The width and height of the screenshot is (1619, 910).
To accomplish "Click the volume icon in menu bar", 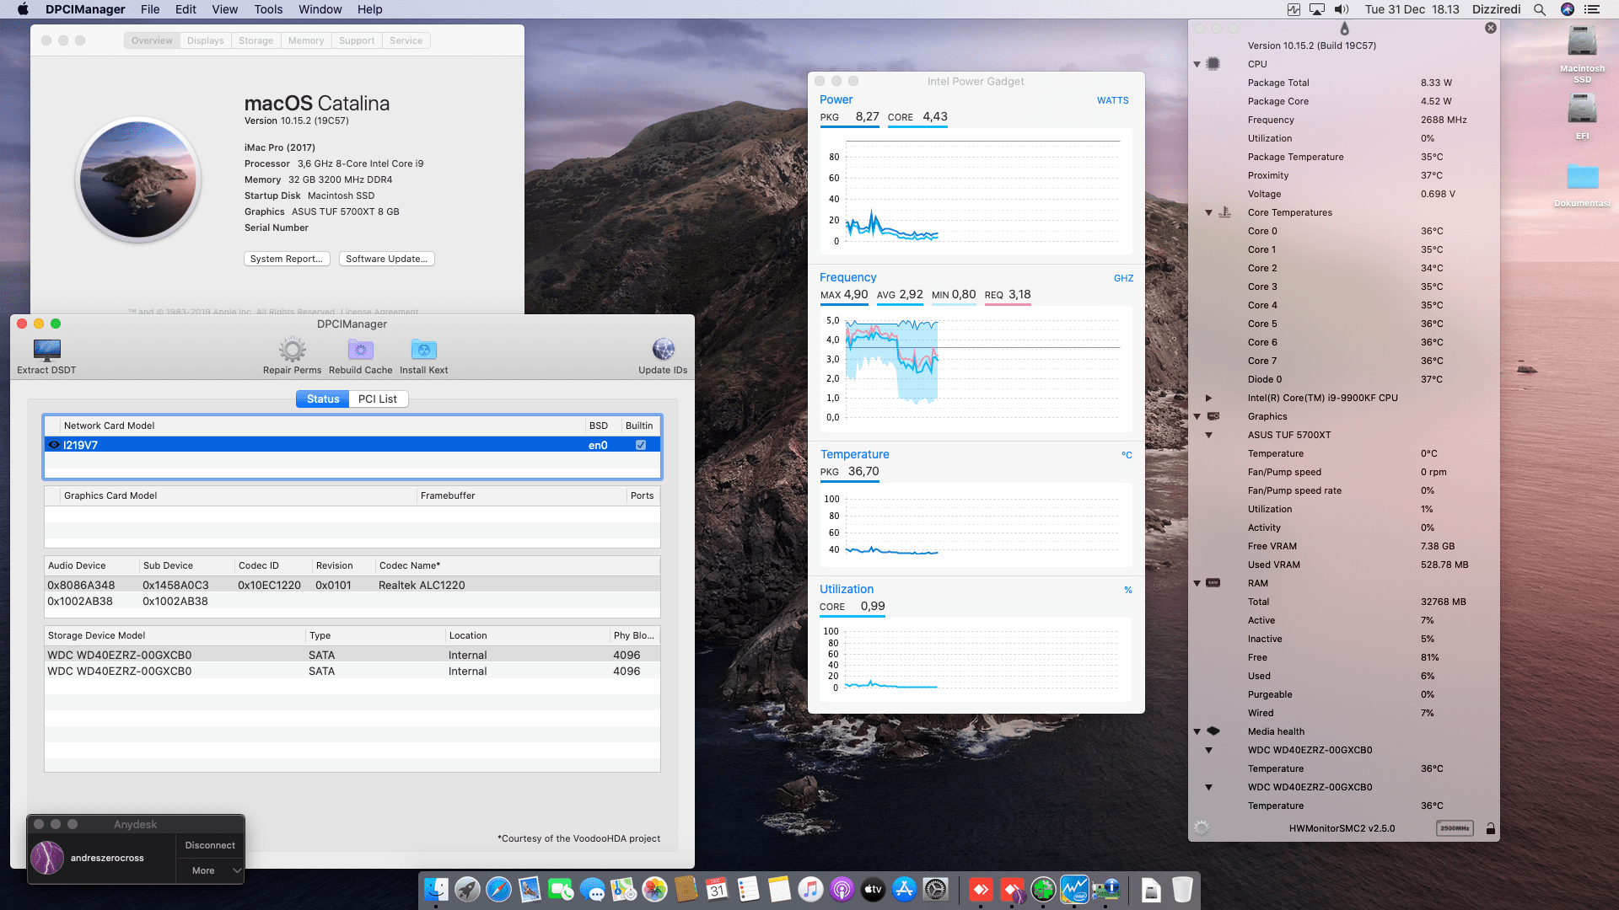I will pyautogui.click(x=1342, y=9).
